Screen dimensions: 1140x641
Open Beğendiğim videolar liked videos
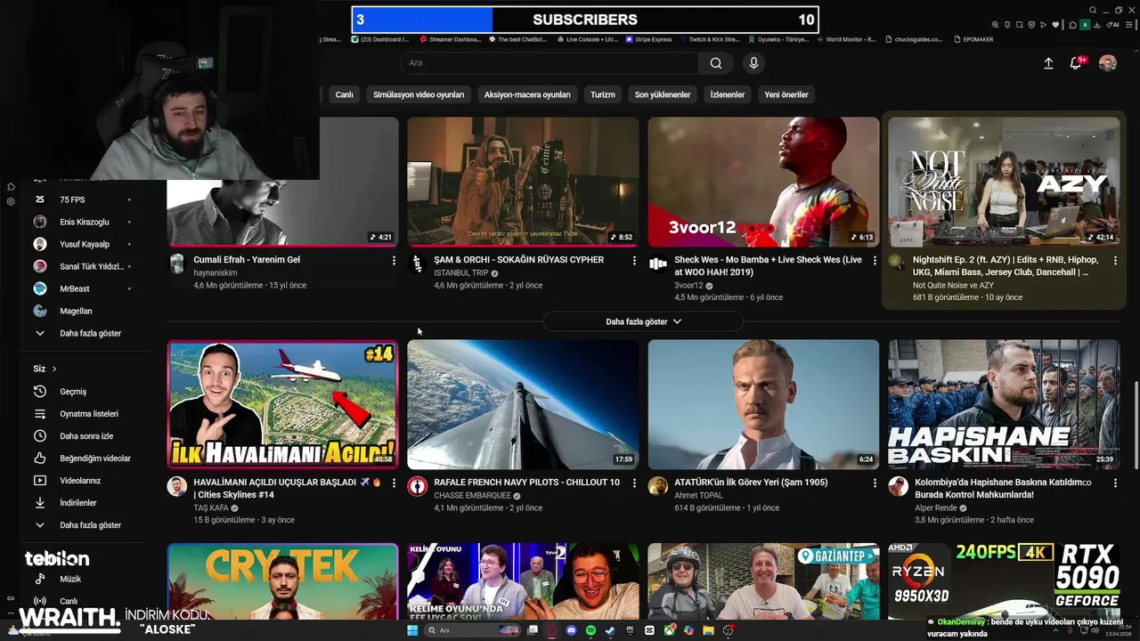click(85, 458)
